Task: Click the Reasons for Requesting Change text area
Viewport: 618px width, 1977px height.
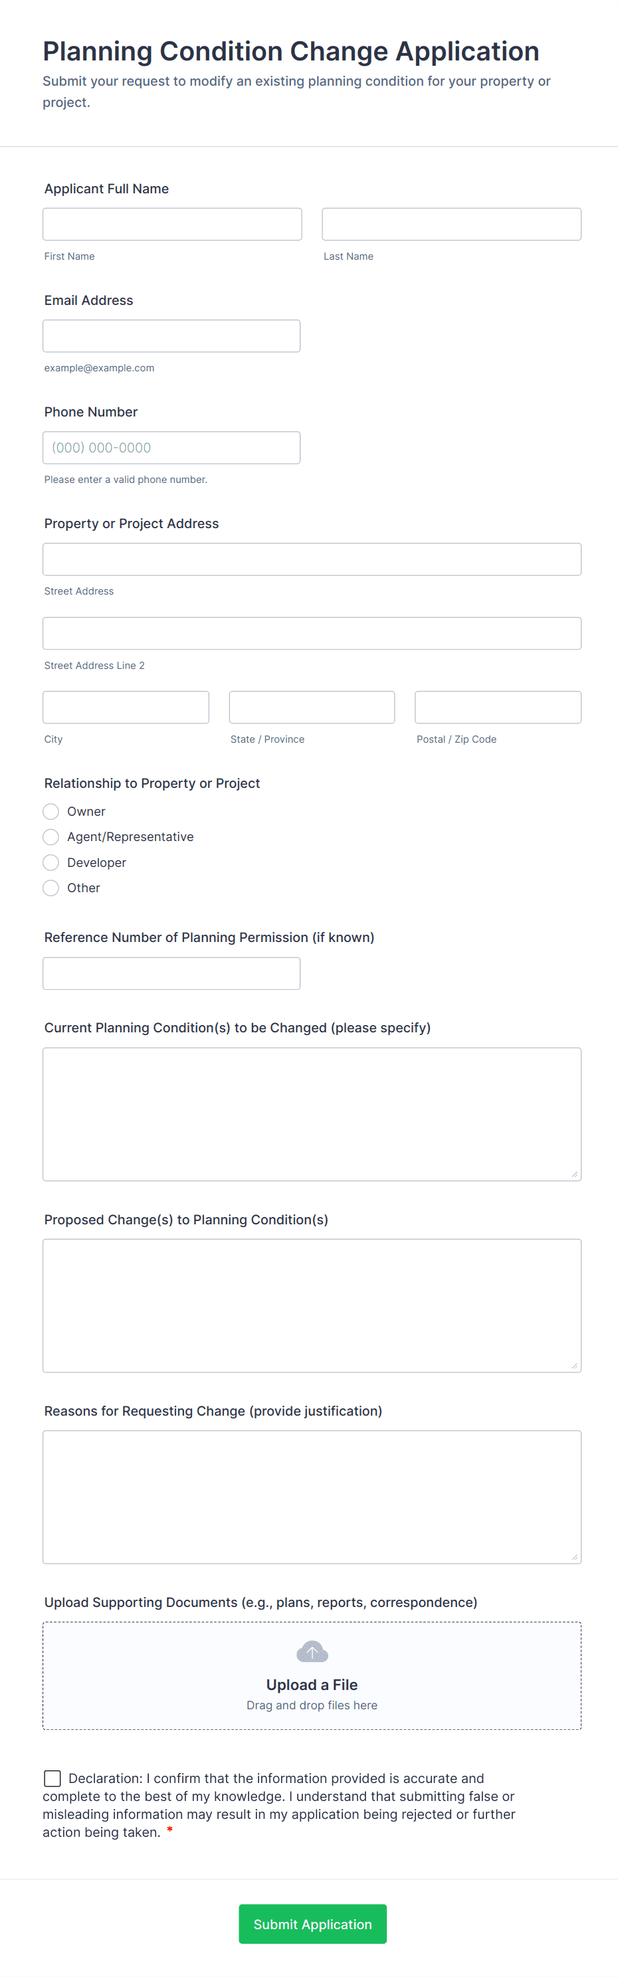Action: point(312,1497)
